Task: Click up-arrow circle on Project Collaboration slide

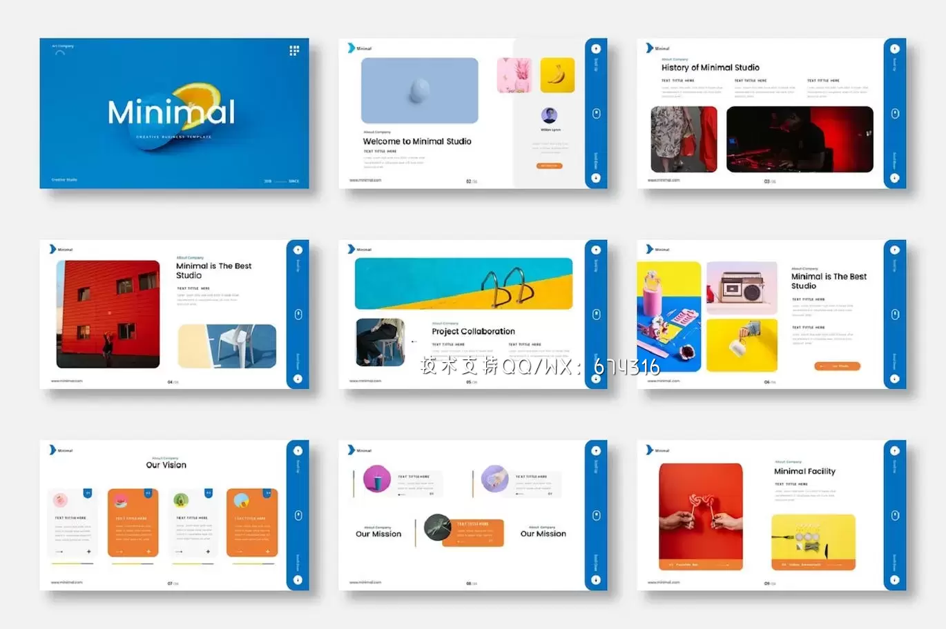Action: [x=596, y=250]
